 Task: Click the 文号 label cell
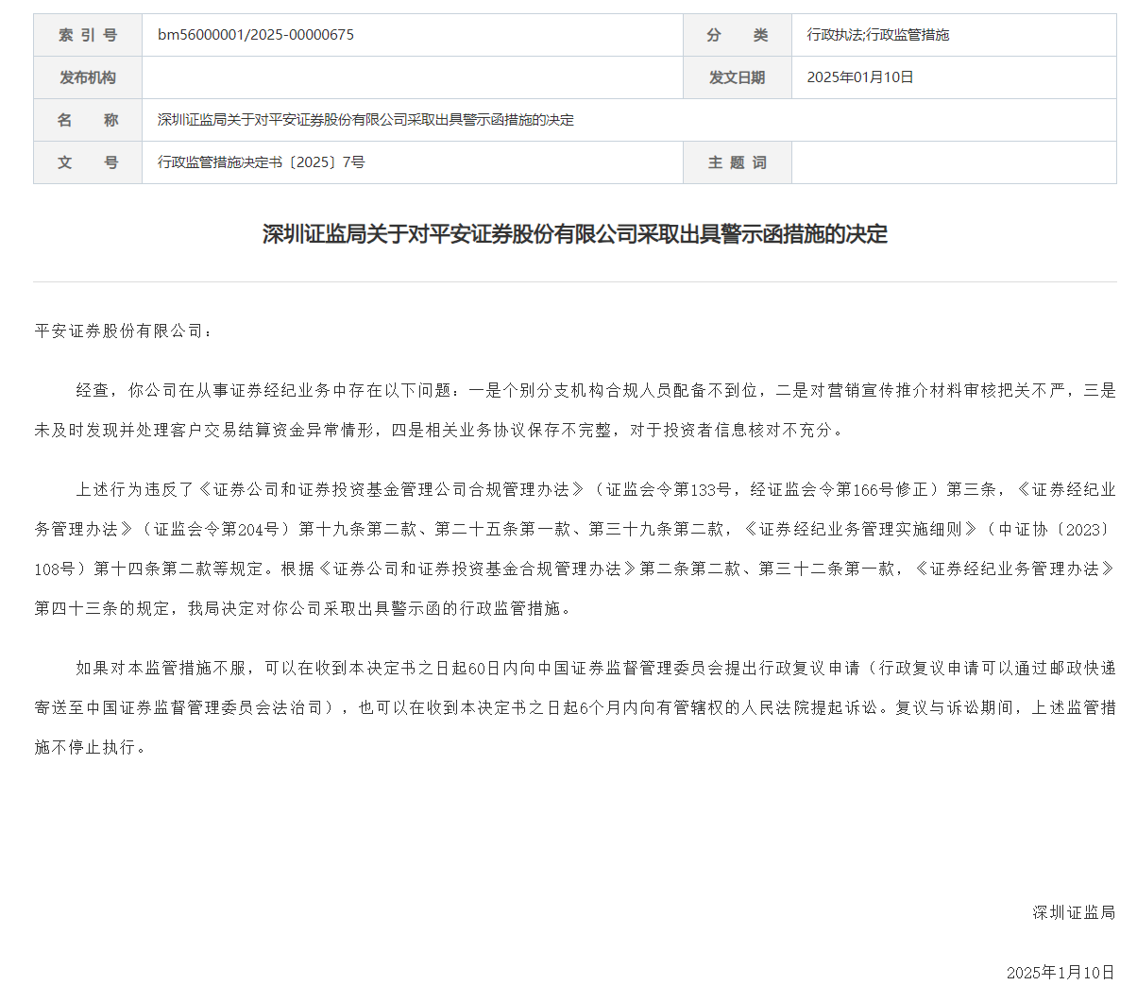pyautogui.click(x=88, y=162)
